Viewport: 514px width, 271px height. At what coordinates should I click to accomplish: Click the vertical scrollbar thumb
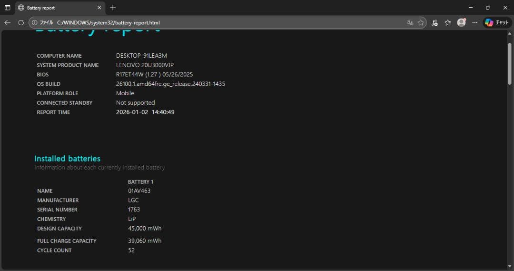pyautogui.click(x=509, y=64)
